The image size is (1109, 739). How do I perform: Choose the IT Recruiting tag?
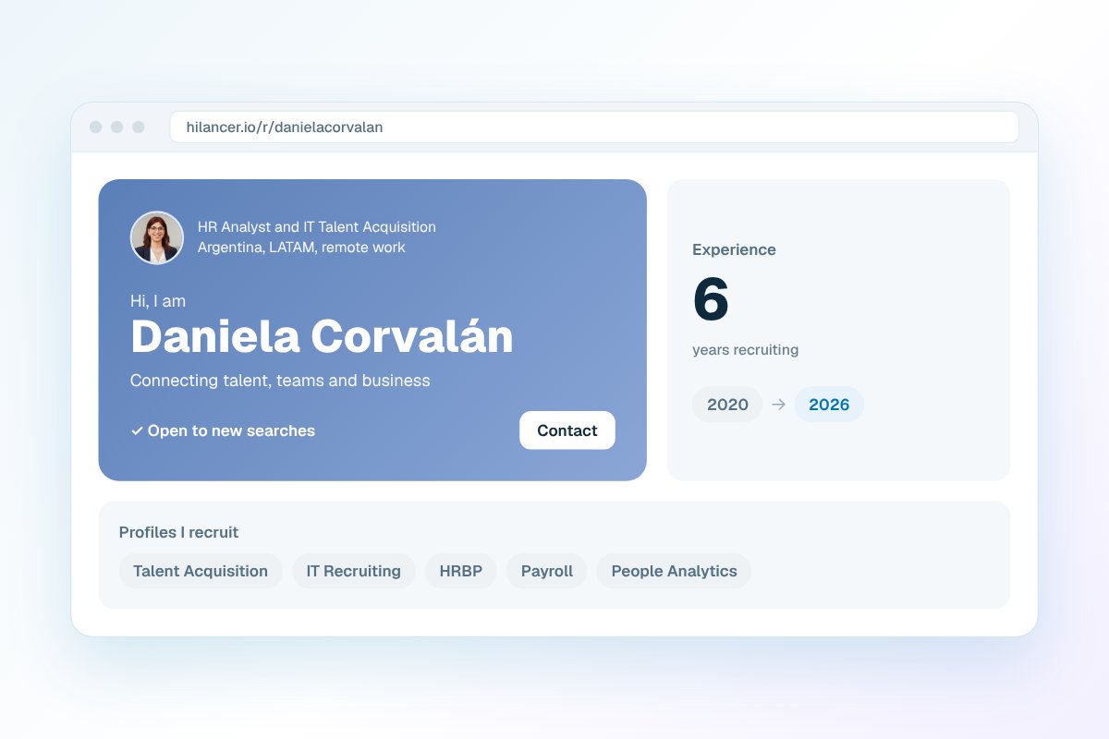(x=354, y=571)
